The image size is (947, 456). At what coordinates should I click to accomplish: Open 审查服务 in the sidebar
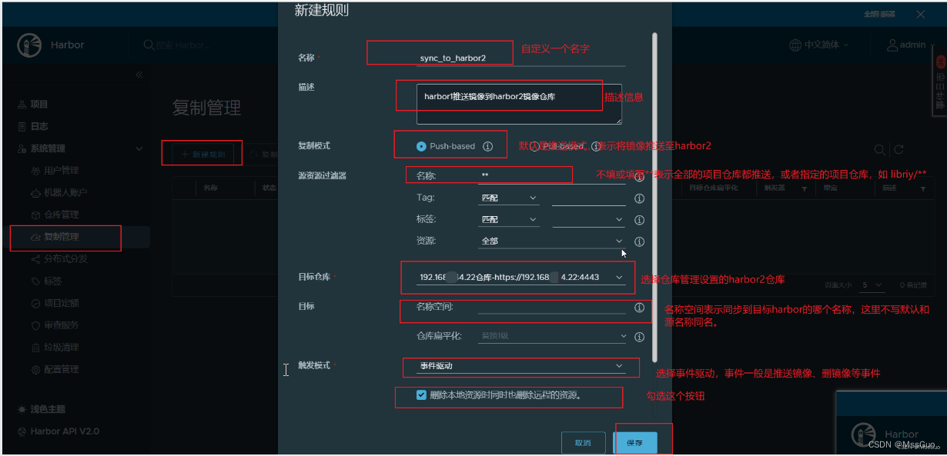(x=61, y=325)
